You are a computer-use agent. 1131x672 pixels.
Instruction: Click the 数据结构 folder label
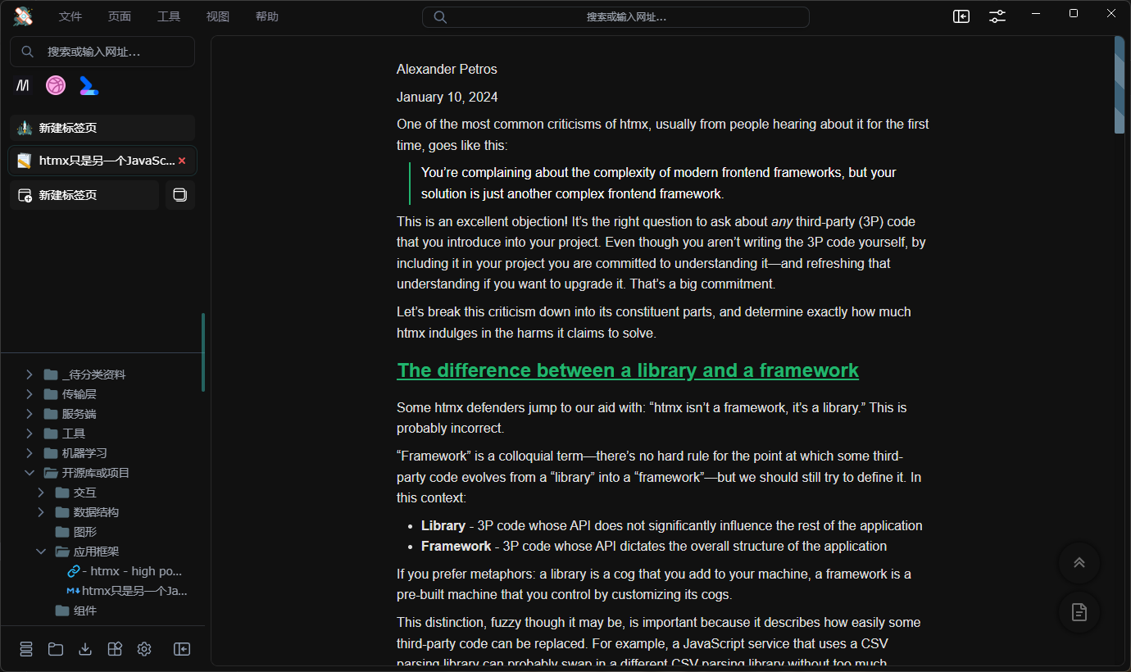[x=96, y=512]
